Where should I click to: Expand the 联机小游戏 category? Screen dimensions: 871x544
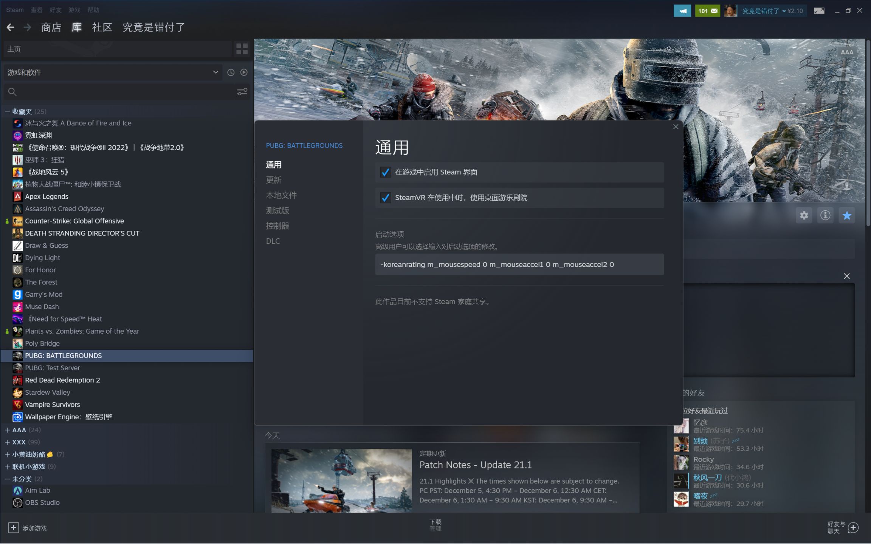pyautogui.click(x=7, y=467)
